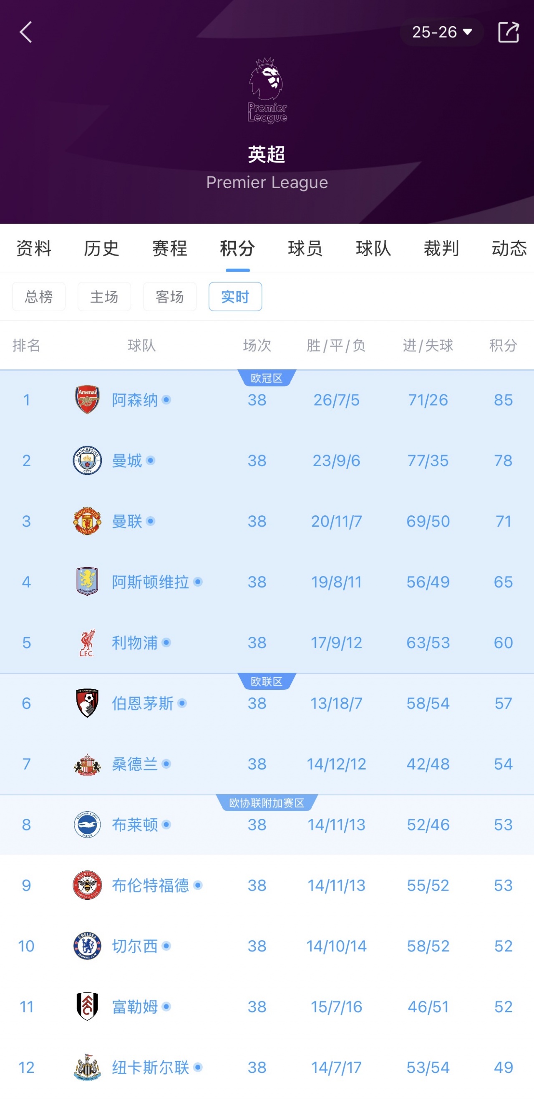This screenshot has height=1100, width=534.
Task: Select the 主场 filter
Action: [x=104, y=296]
